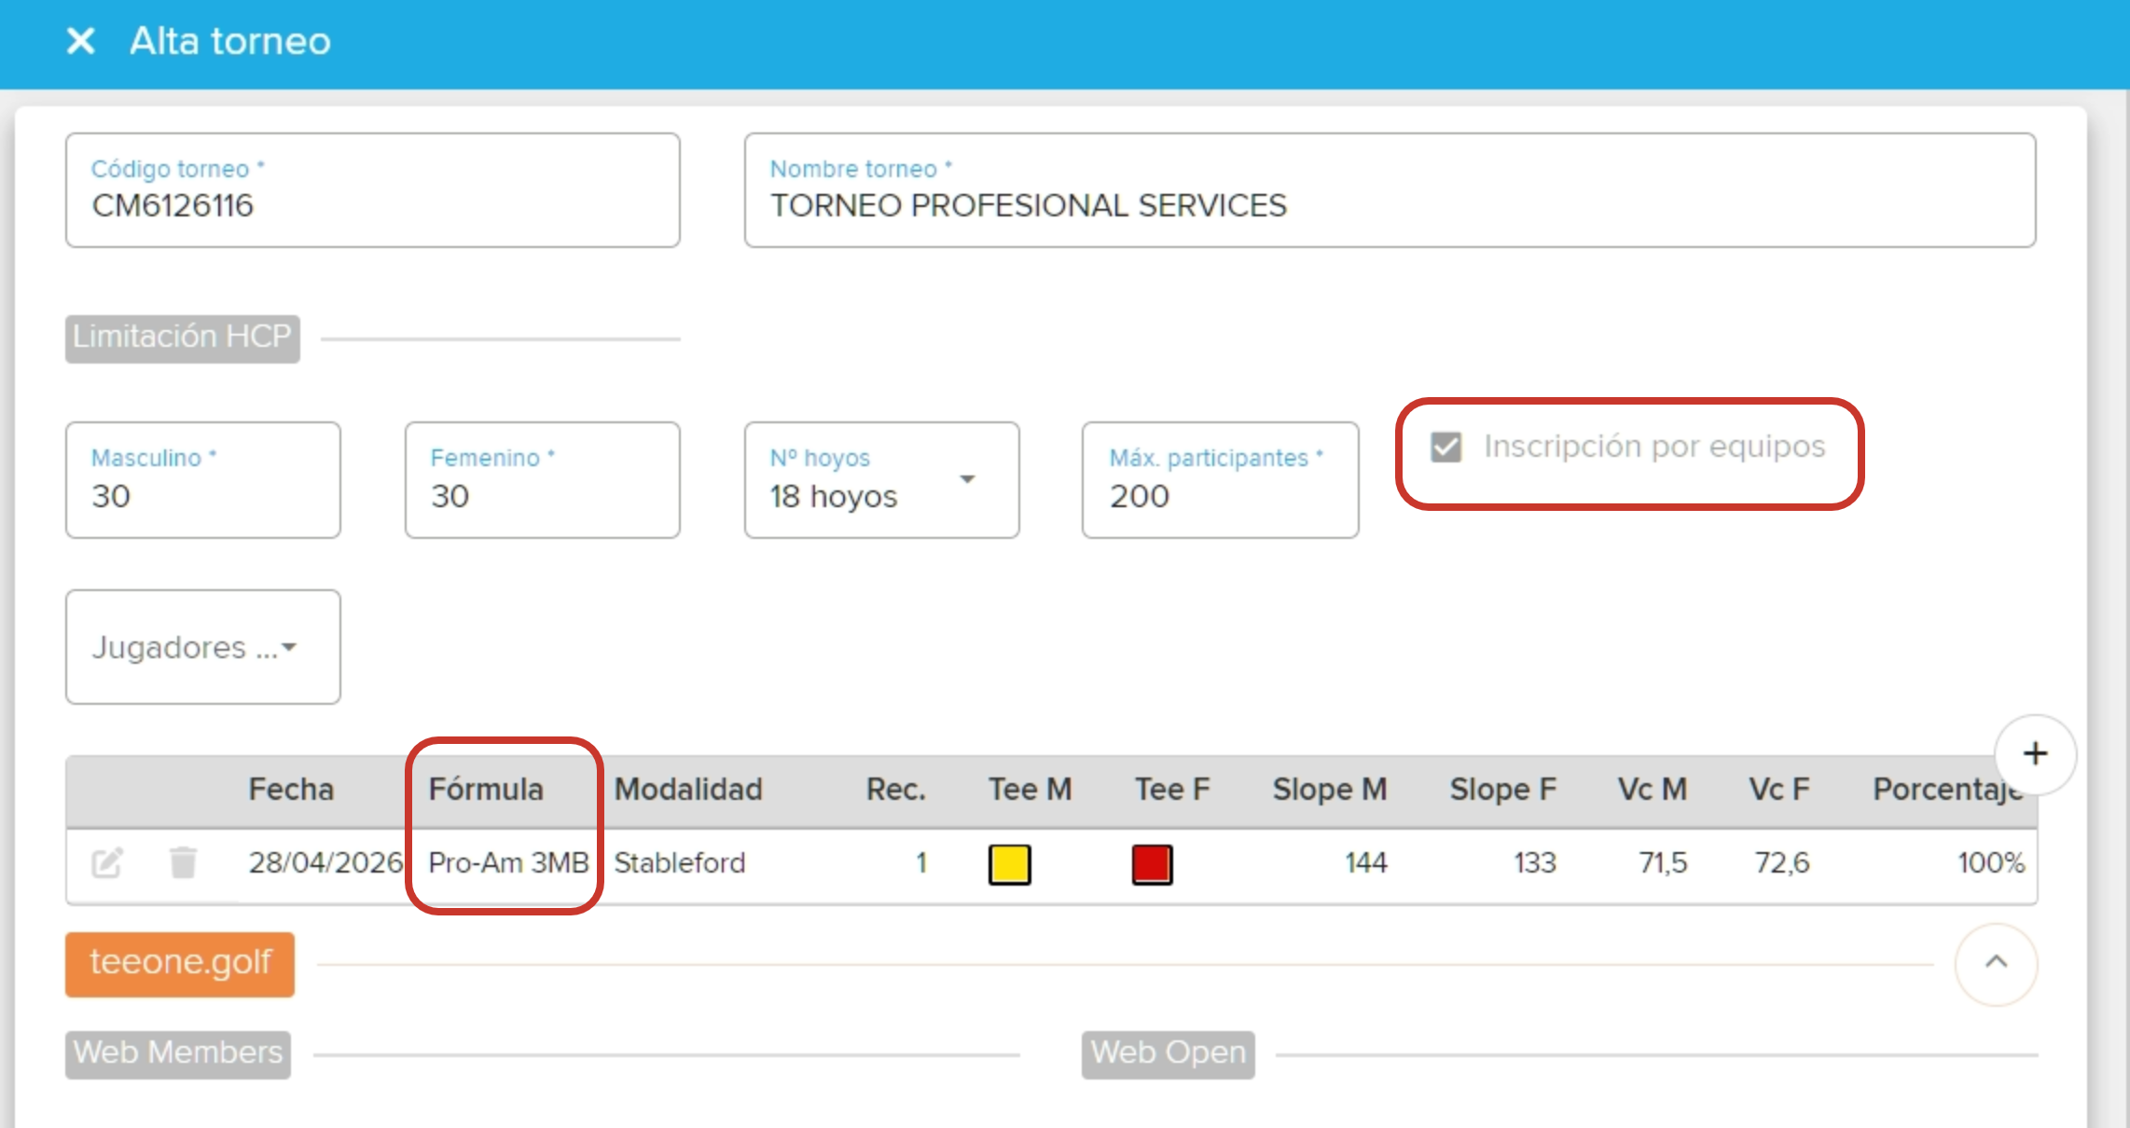The width and height of the screenshot is (2130, 1128).
Task: Click the Rec. value 1
Action: tap(921, 863)
